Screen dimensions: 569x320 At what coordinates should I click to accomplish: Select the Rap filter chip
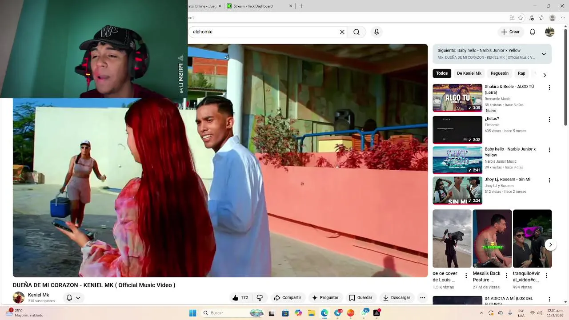[x=521, y=73]
